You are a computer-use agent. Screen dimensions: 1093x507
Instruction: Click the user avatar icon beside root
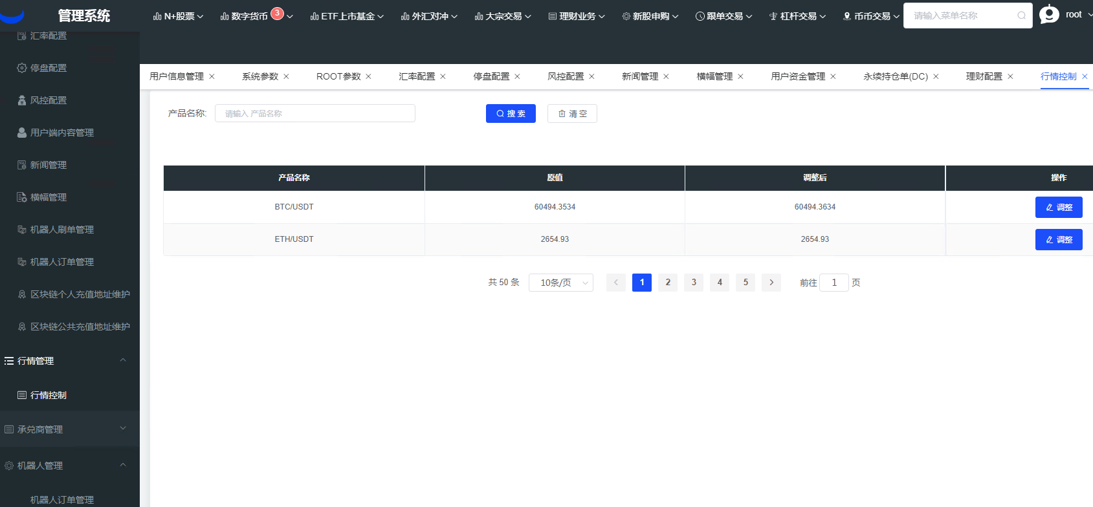(1048, 14)
